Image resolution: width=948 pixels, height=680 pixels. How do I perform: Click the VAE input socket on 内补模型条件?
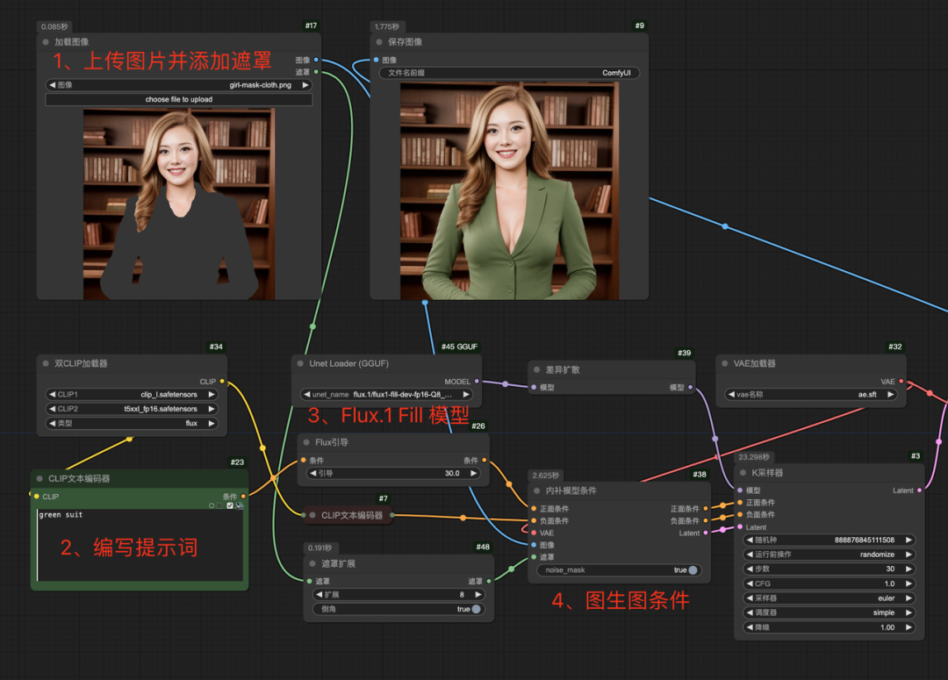click(x=534, y=533)
